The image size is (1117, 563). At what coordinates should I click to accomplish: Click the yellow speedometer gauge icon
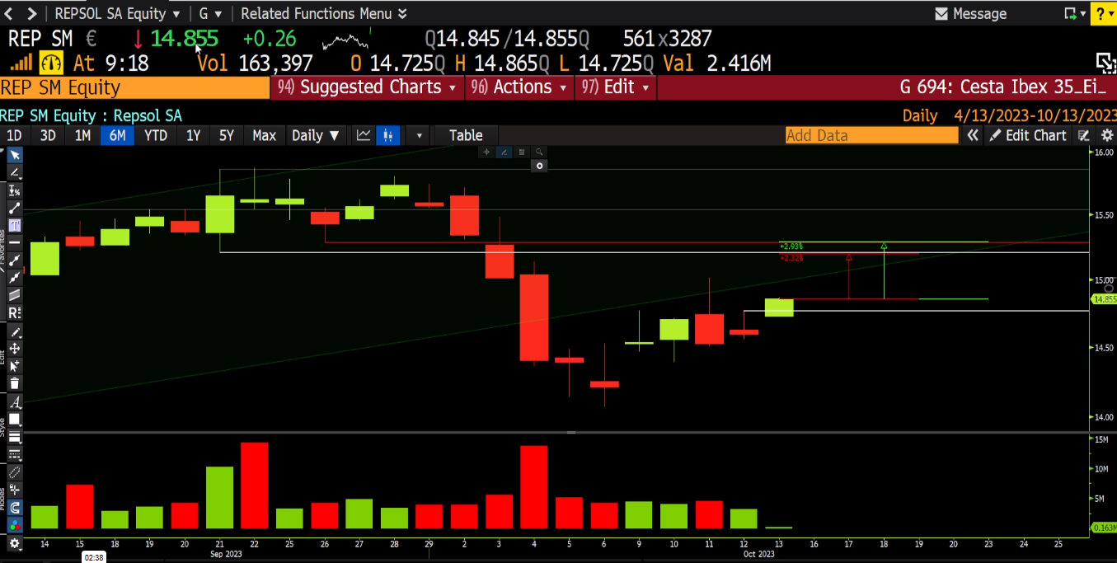(x=51, y=63)
